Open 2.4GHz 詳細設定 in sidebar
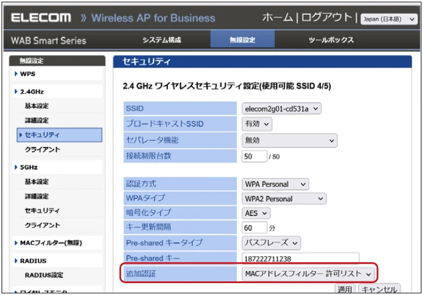 [37, 120]
